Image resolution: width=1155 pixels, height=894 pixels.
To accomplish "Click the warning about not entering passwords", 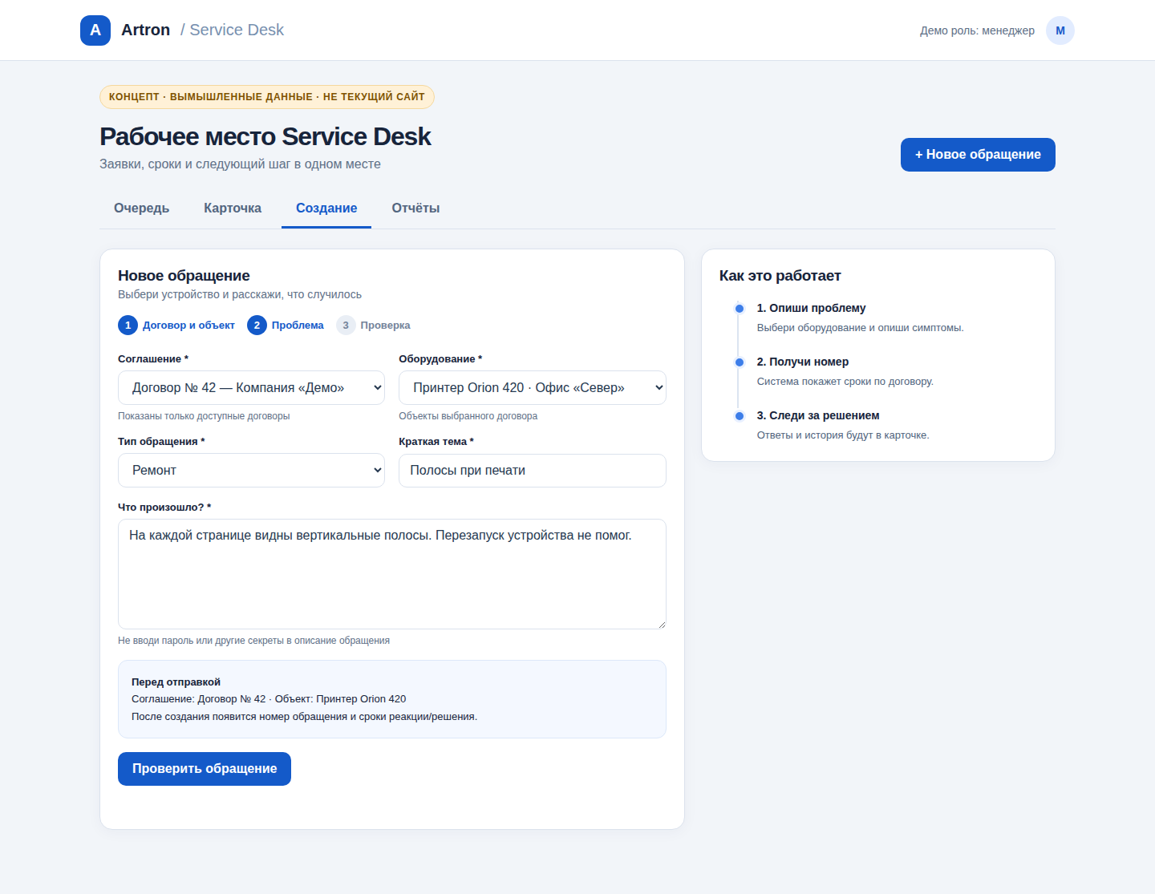I will (253, 641).
